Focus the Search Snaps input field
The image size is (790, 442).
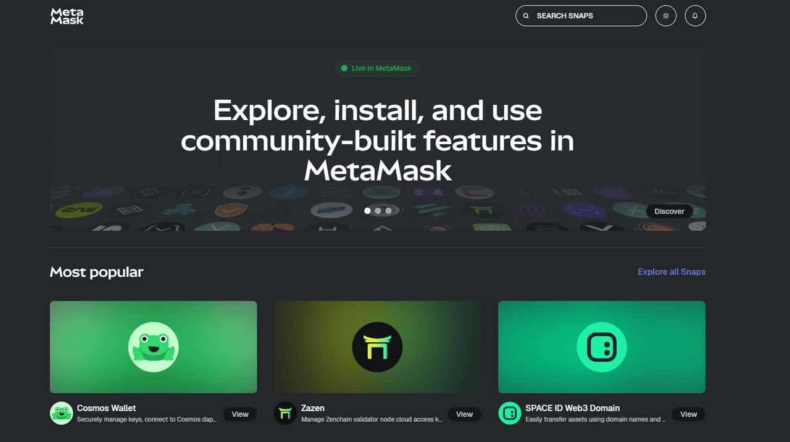point(586,16)
